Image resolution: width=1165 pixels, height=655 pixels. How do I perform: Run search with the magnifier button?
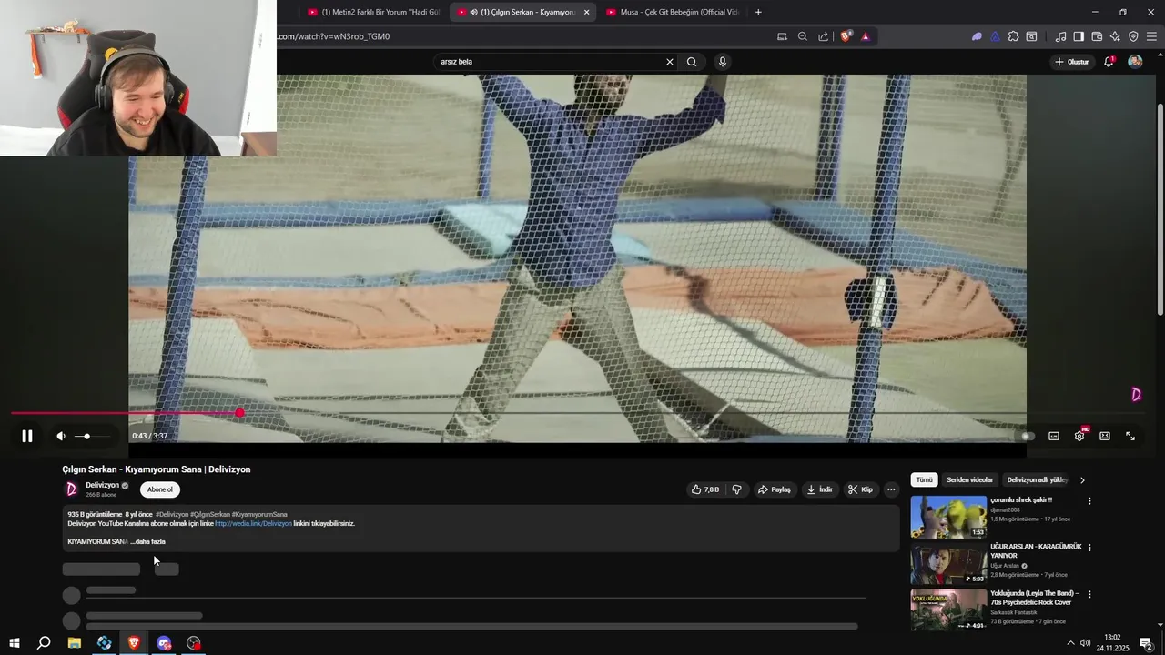pyautogui.click(x=692, y=62)
